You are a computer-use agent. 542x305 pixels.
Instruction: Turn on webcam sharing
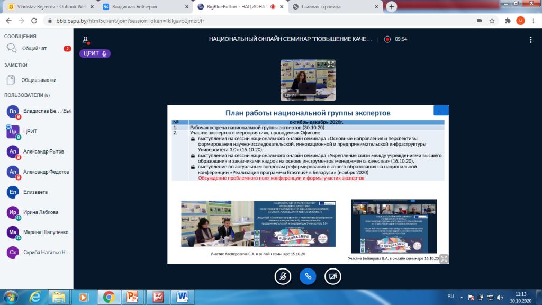[333, 276]
